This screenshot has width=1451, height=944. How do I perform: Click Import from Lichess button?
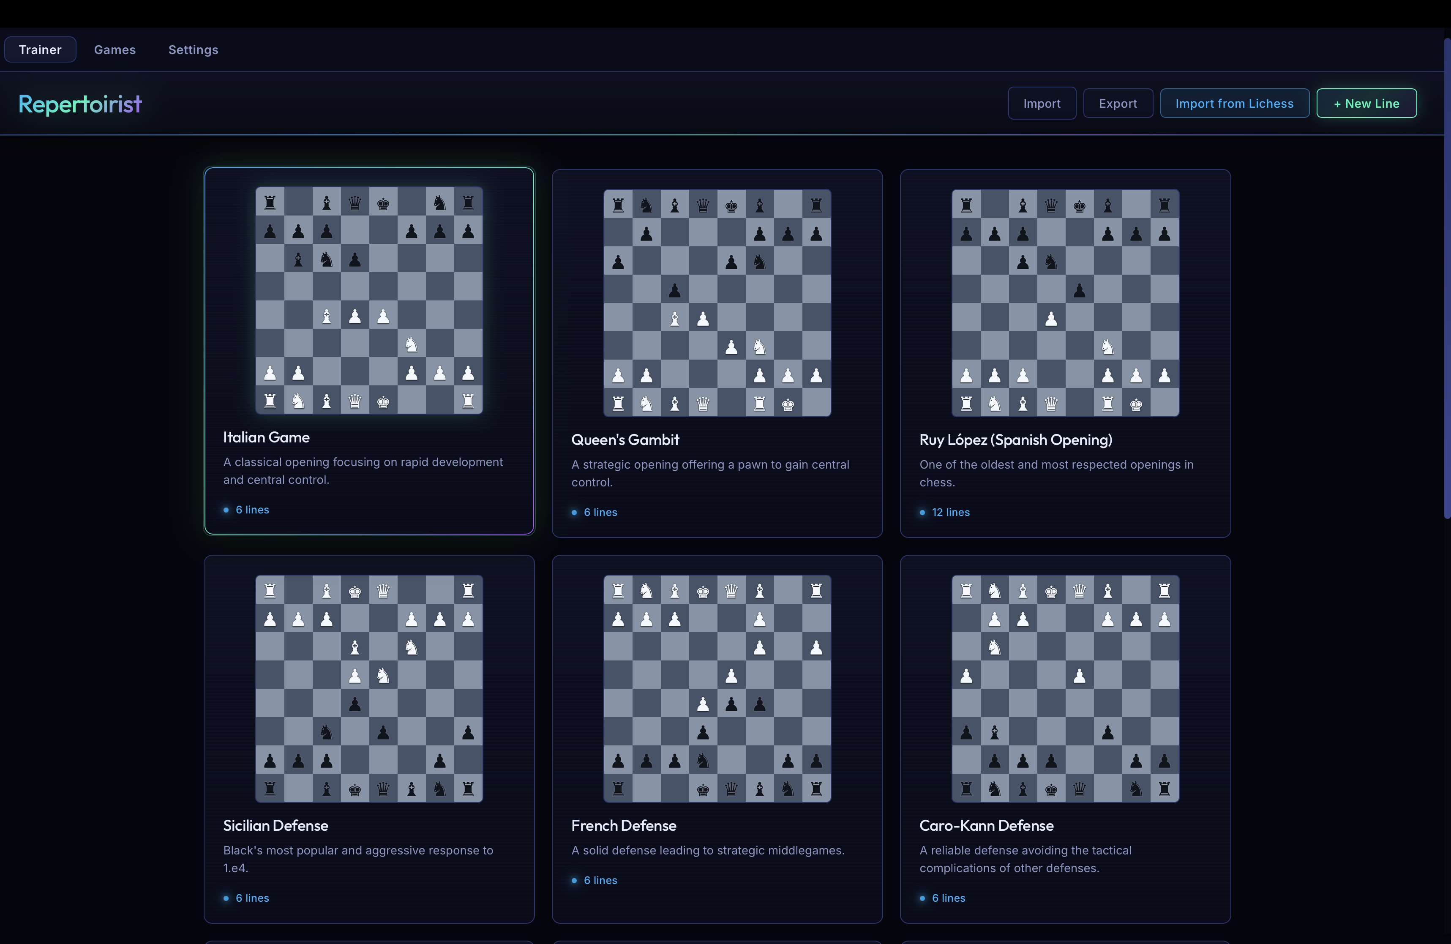(x=1235, y=103)
